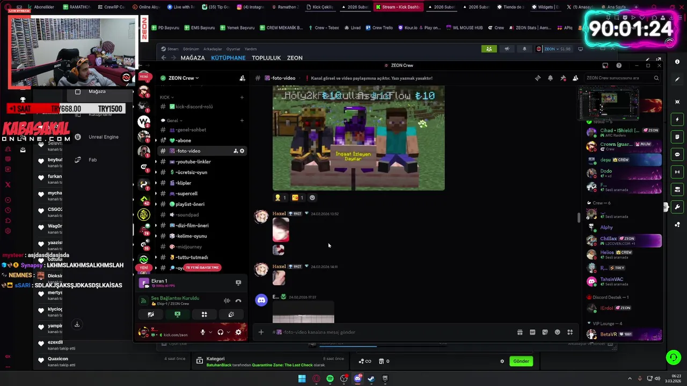This screenshot has width=687, height=386.
Task: Click plus attachment button in message bar
Action: [x=261, y=332]
